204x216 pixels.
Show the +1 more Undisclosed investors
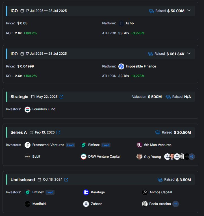tap(175, 204)
